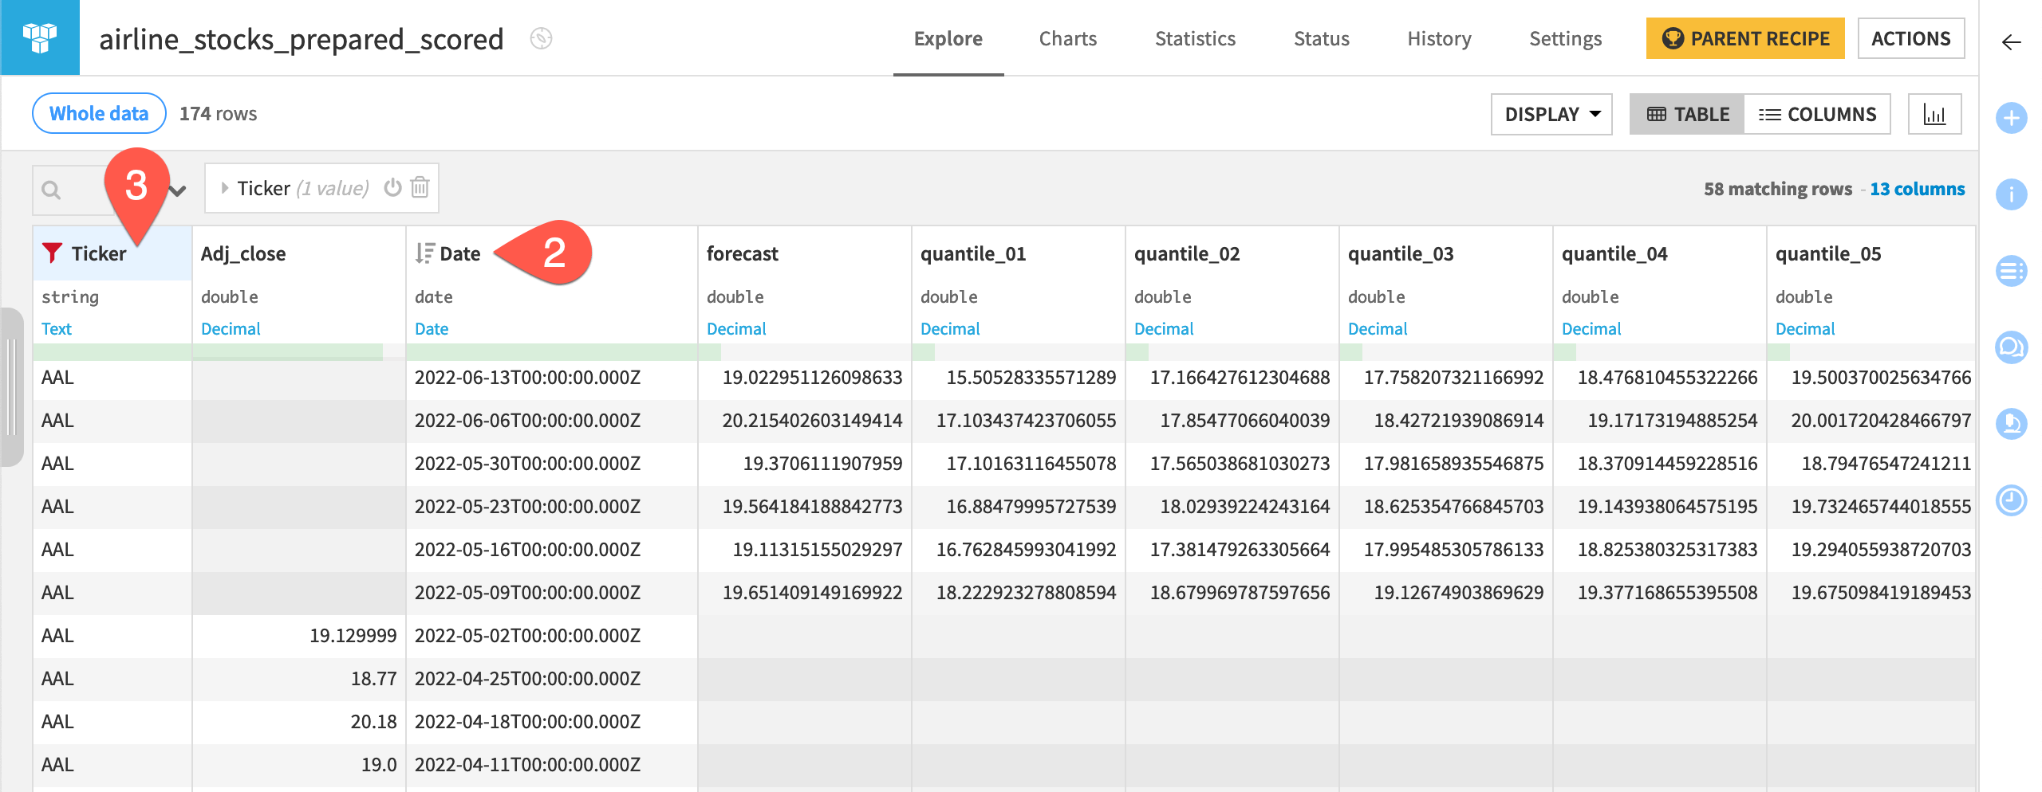Click the magnifier search icon
This screenshot has width=2042, height=792.
pos(51,190)
